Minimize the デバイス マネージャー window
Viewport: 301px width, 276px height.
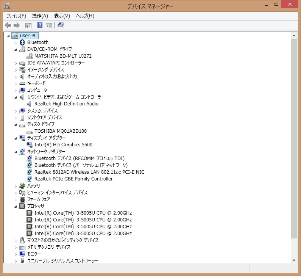point(266,5)
